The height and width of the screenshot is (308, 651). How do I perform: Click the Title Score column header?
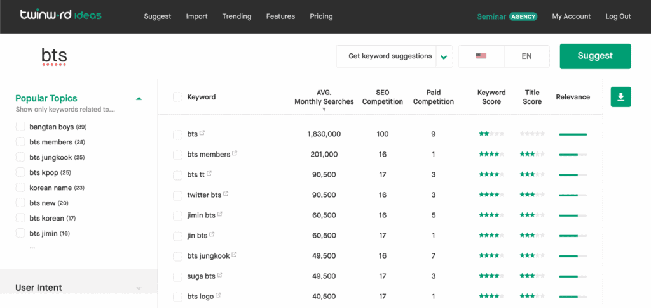point(532,97)
